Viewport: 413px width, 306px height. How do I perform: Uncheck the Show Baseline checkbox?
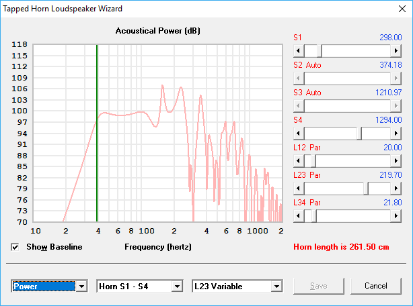15,247
